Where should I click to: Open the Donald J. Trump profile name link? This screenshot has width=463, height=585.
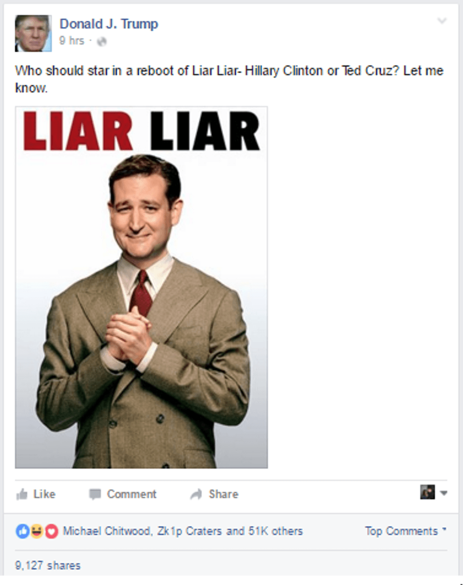[109, 24]
